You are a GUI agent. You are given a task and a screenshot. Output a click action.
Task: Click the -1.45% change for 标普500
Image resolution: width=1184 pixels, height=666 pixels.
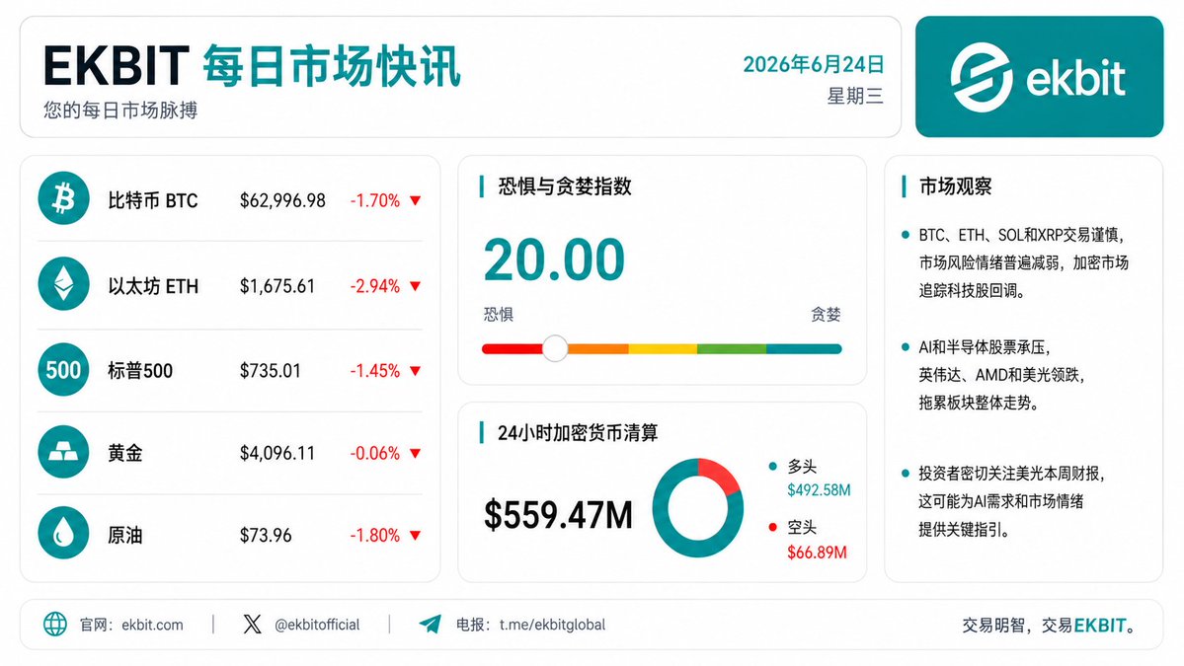[374, 370]
